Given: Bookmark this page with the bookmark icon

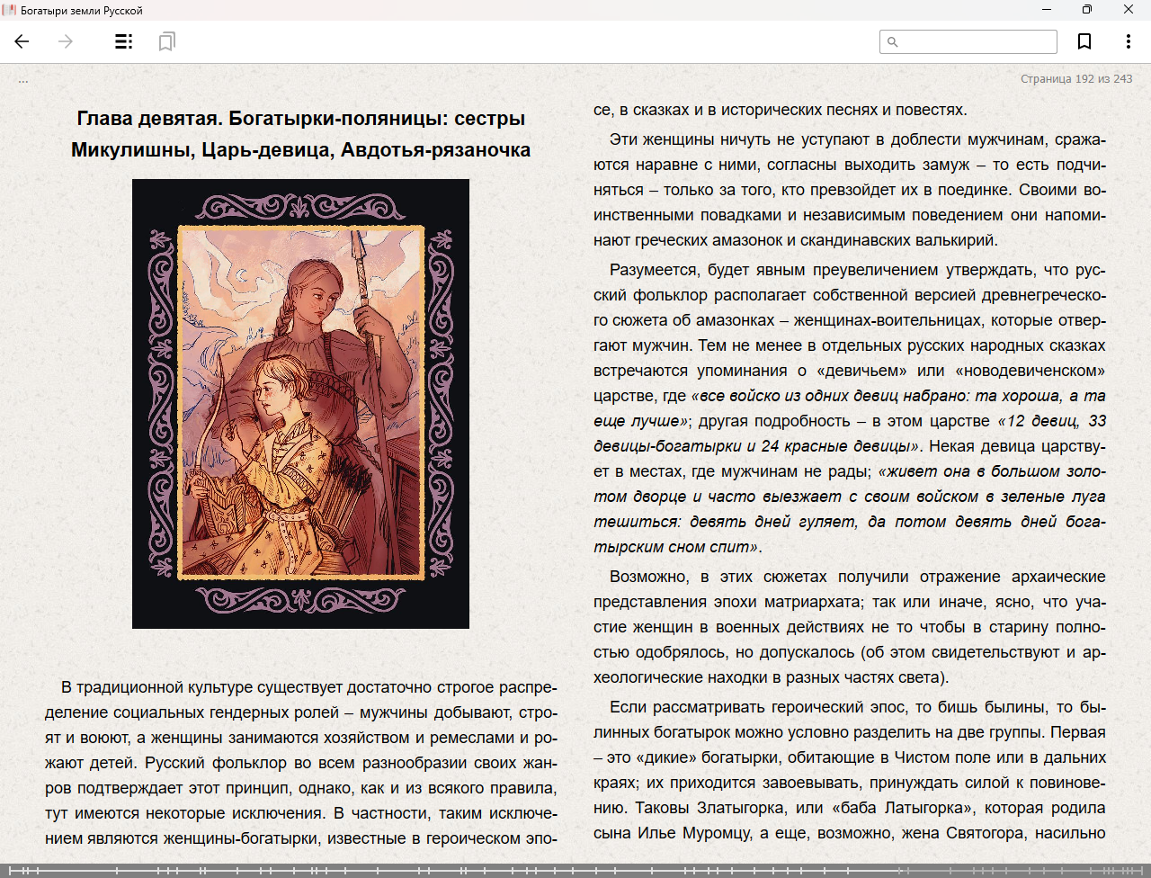Looking at the screenshot, I should coord(1084,41).
